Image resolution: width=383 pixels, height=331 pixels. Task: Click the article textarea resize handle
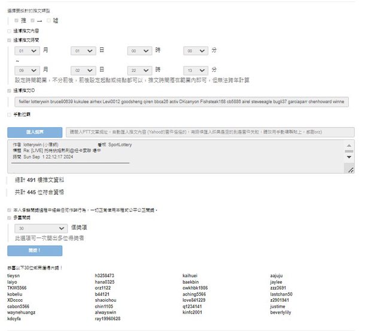coord(351,170)
